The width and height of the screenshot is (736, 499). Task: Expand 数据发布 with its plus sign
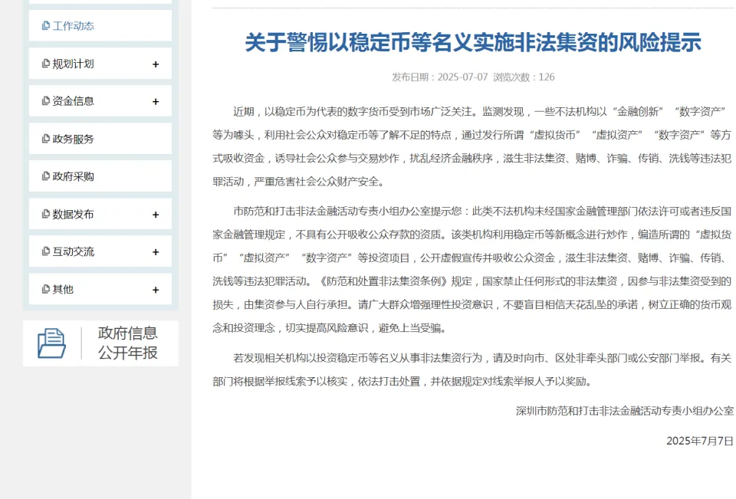tap(156, 215)
